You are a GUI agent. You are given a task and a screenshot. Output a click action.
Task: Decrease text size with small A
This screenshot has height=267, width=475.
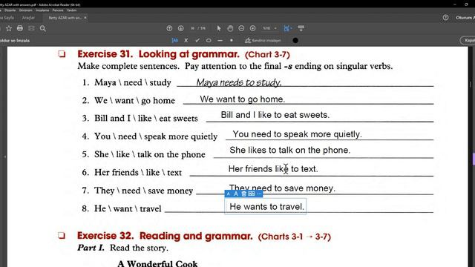(x=228, y=194)
